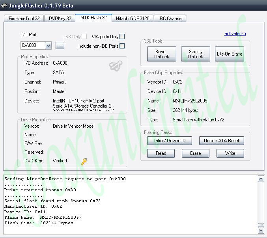Image resolution: width=267 pixels, height=238 pixels.
Task: Click the 'SATA' port type value
Action: coord(58,73)
